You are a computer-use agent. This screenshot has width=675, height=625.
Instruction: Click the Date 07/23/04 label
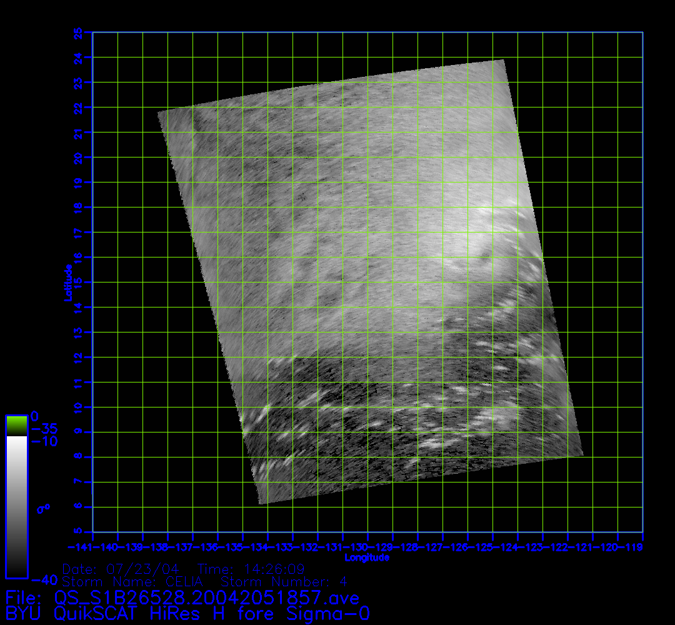tap(121, 569)
